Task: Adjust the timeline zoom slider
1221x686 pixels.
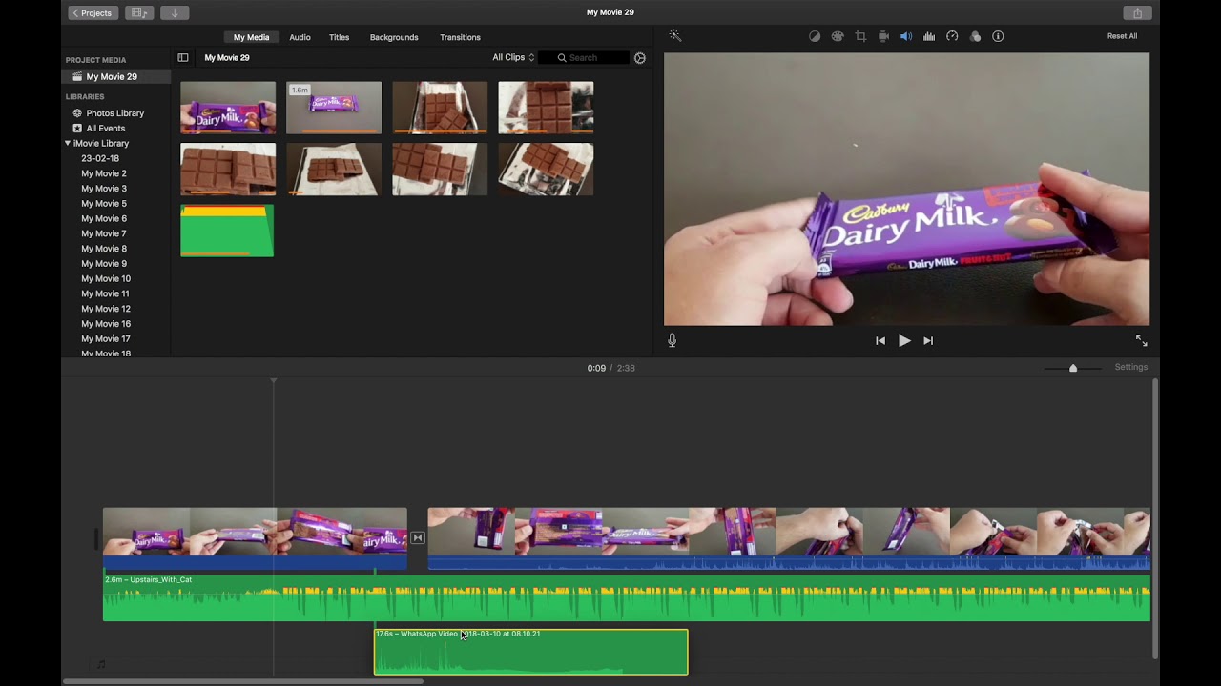Action: tap(1073, 368)
